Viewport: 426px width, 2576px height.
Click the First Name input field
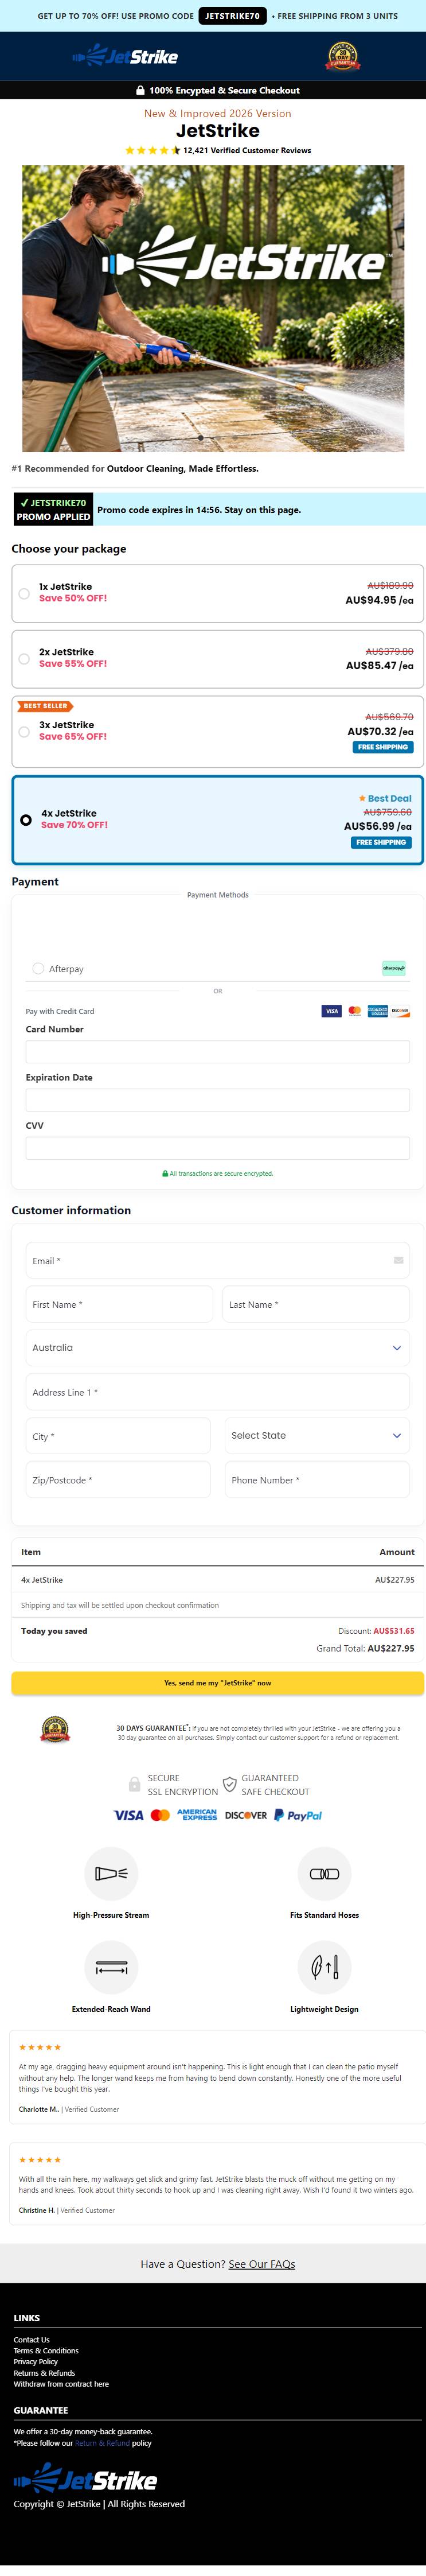tap(119, 1304)
